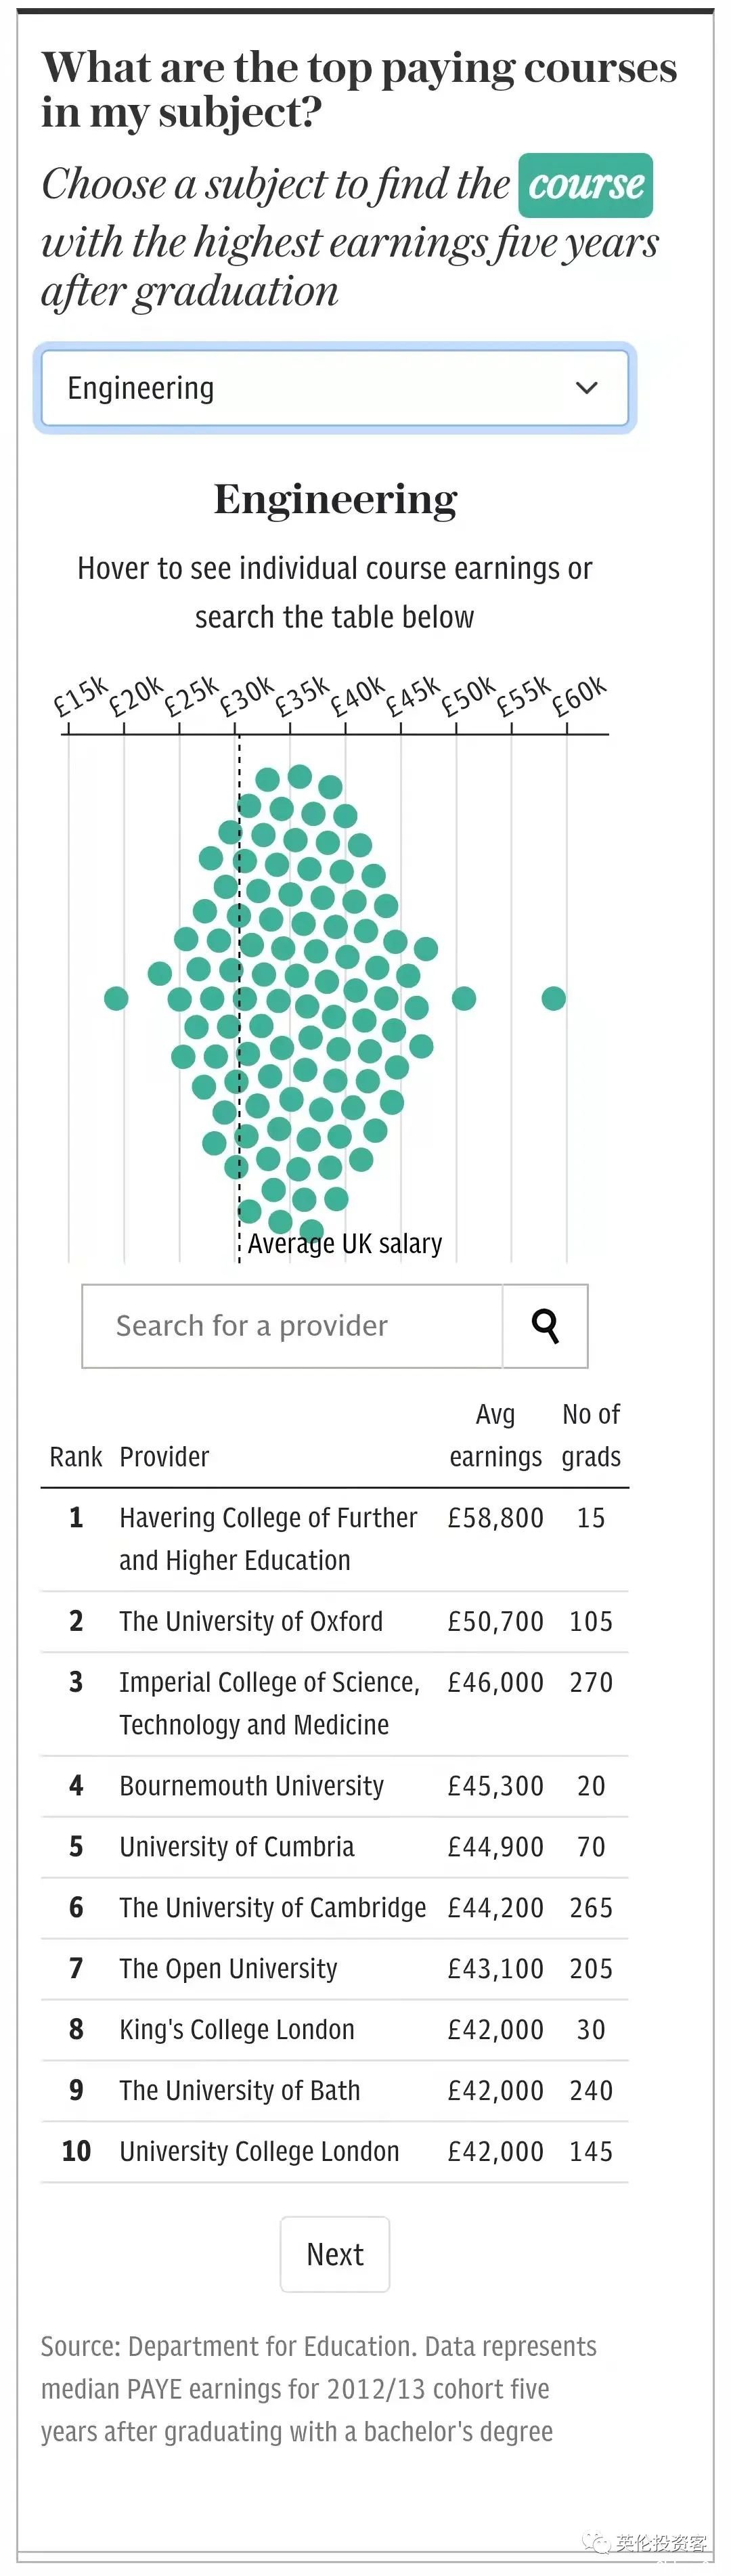This screenshot has height=2576, width=731.
Task: Click the lowest-earning dot near £20k
Action: 116,998
